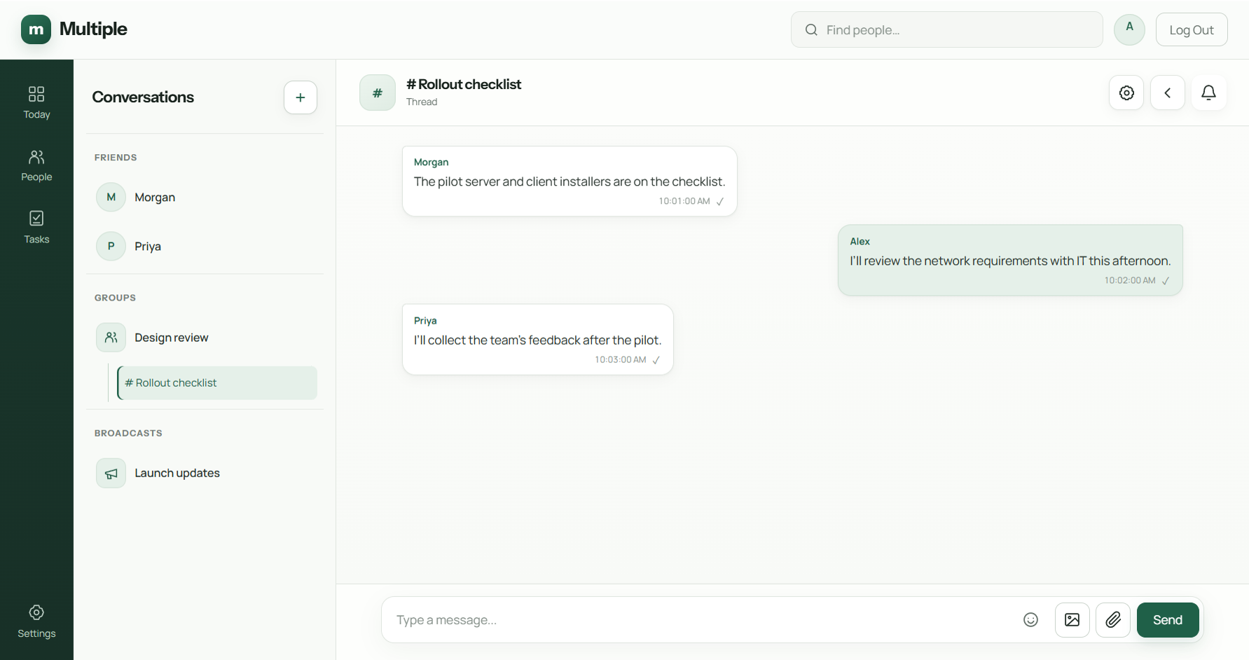Click the Launch updates megaphone icon
The width and height of the screenshot is (1249, 660).
pos(111,473)
